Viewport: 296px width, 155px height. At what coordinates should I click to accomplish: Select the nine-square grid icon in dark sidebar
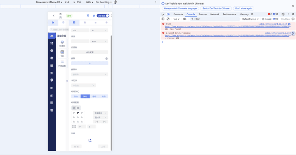(52, 103)
